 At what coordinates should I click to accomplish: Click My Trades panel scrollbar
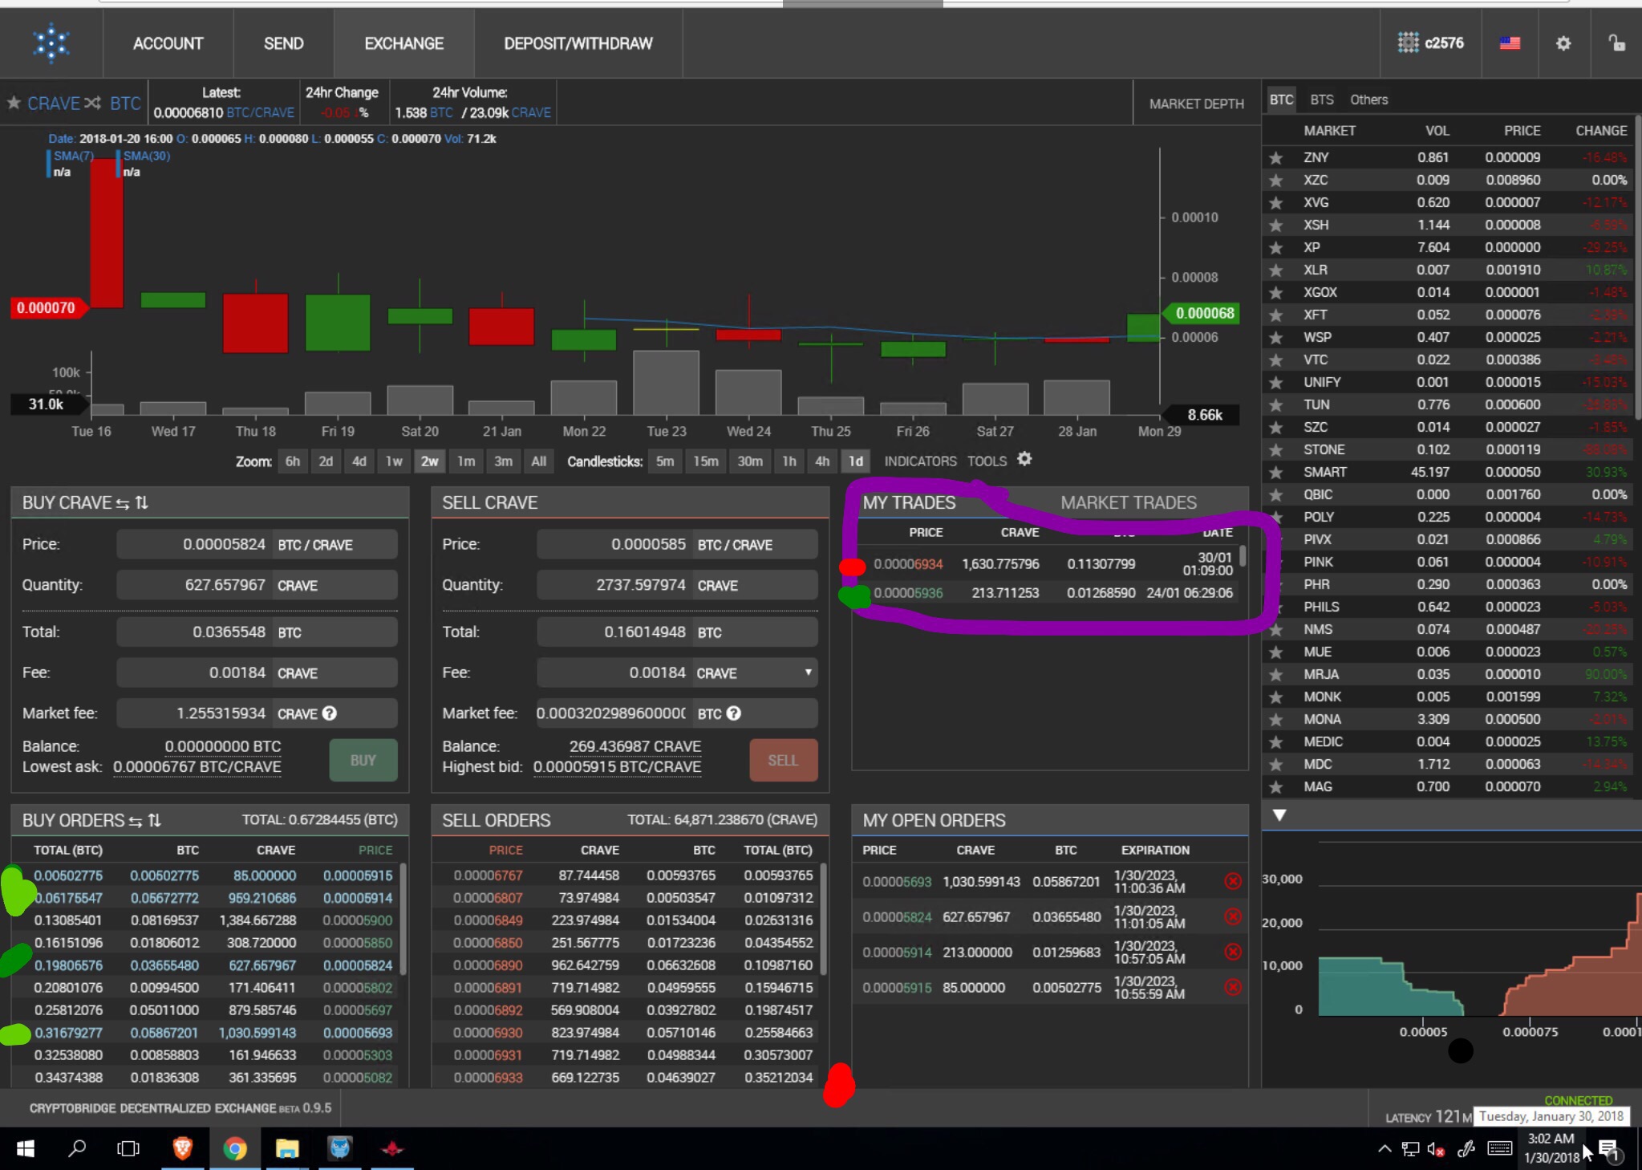[1243, 556]
